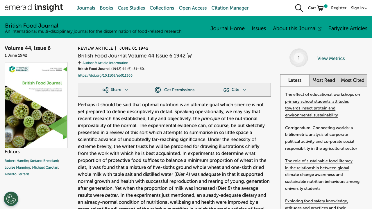Expand Author & Article Information
This screenshot has height=209, width=372.
[x=103, y=63]
